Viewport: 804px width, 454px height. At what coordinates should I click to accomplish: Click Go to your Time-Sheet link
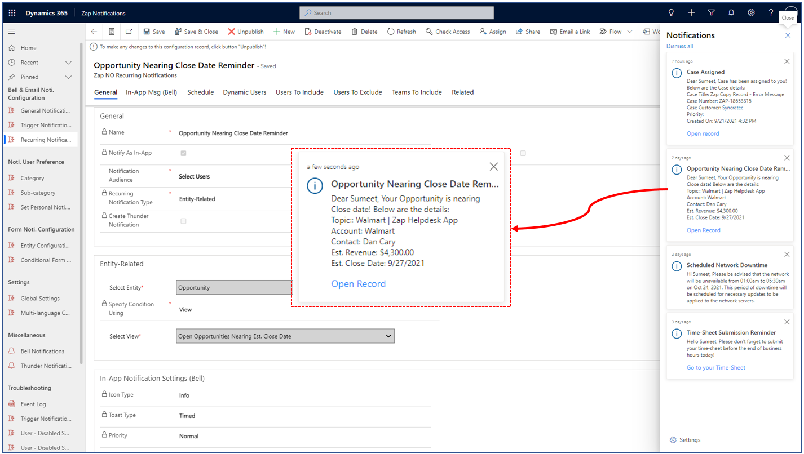pyautogui.click(x=715, y=367)
